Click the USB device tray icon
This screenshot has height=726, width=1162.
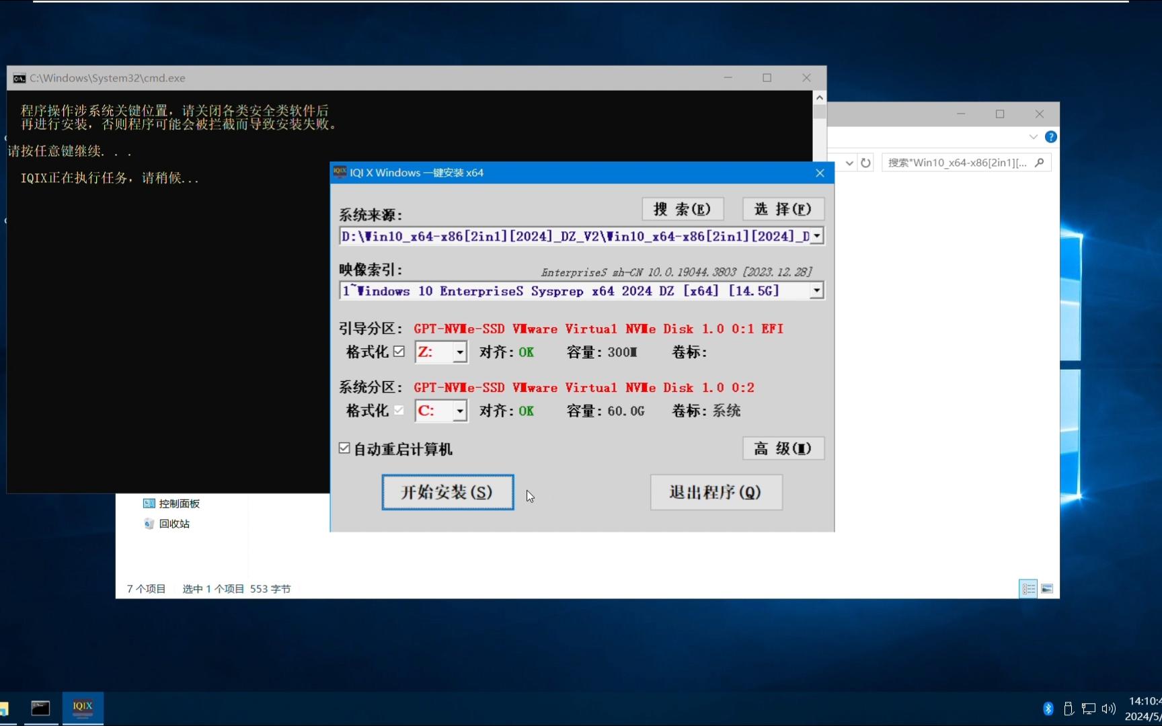[1069, 709]
